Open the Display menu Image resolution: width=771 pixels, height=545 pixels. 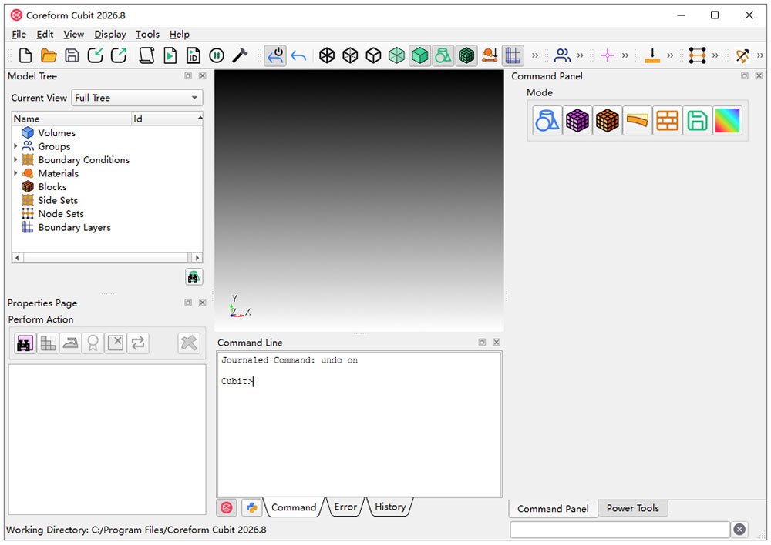coord(110,35)
